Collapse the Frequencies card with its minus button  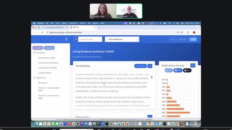click(x=150, y=116)
